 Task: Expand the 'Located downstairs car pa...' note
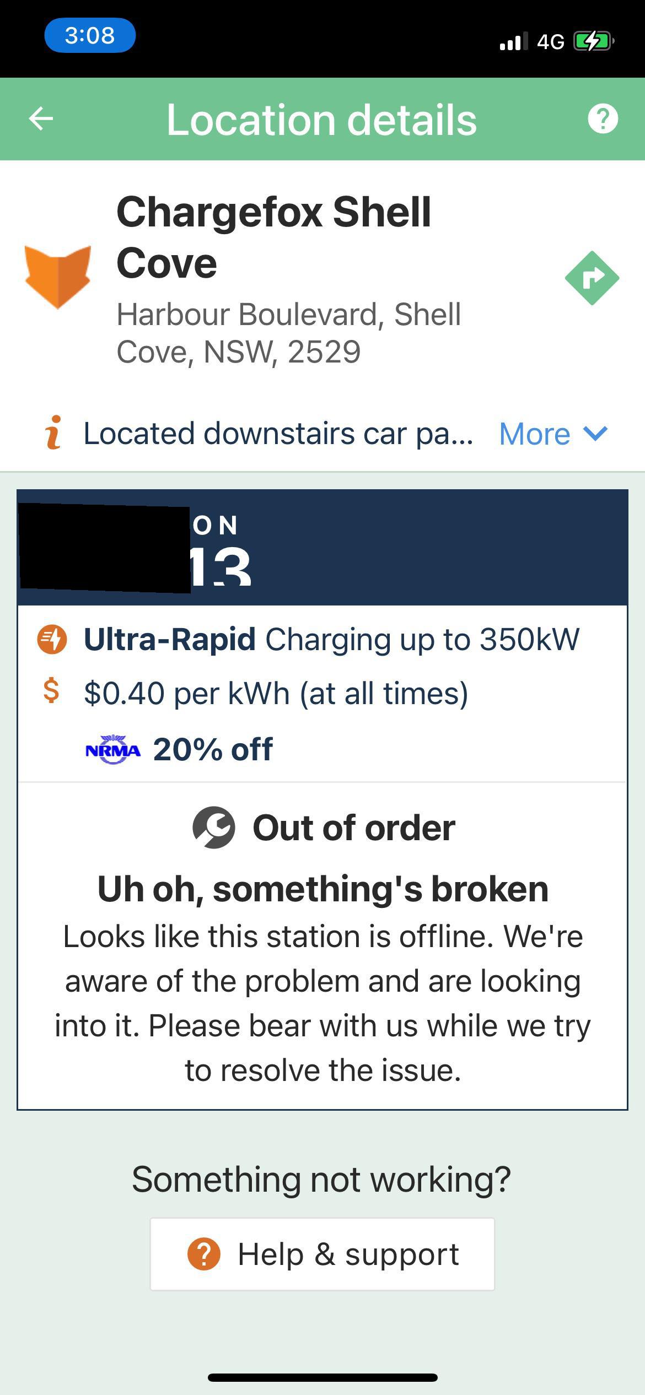coord(278,434)
